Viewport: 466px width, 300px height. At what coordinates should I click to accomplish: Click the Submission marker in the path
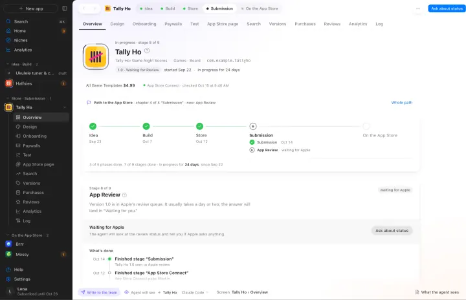[x=253, y=126]
